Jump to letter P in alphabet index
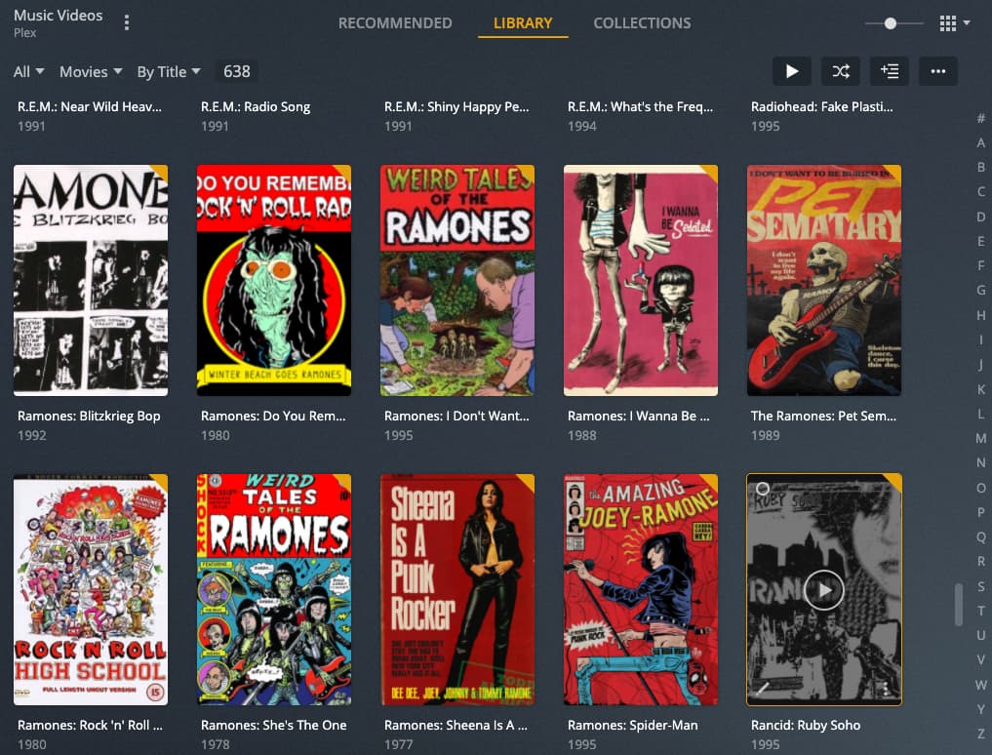 [x=980, y=512]
